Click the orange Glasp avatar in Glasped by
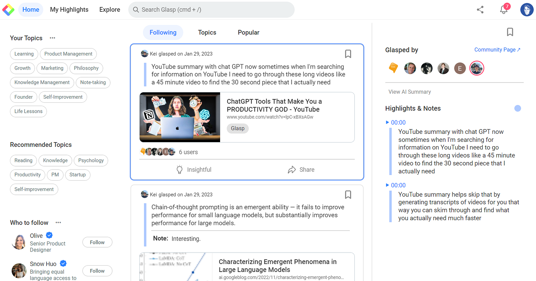Screen dimensions: 536x281 click(x=393, y=68)
